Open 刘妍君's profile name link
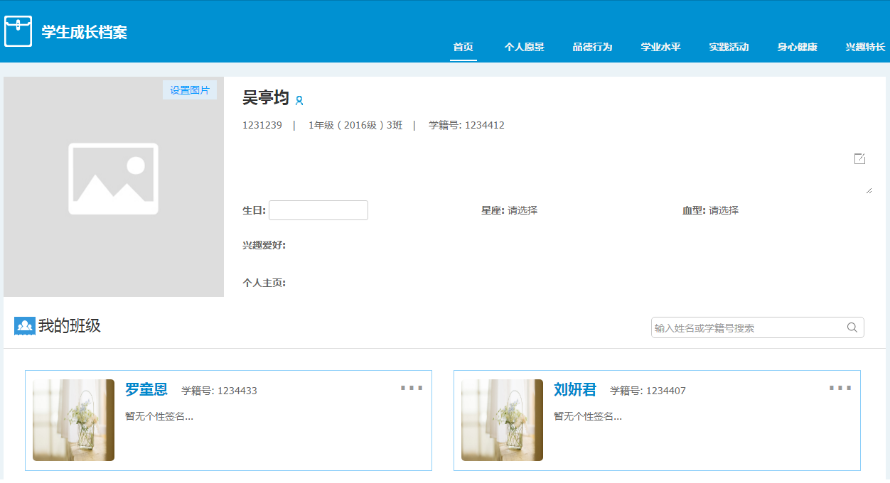The height and width of the screenshot is (483, 890). [575, 389]
